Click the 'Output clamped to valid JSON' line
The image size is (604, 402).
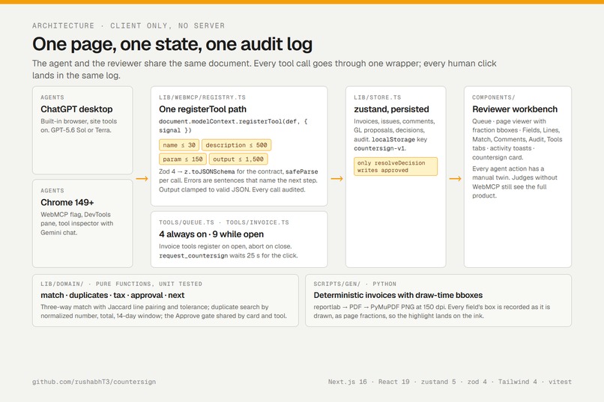[232, 189]
